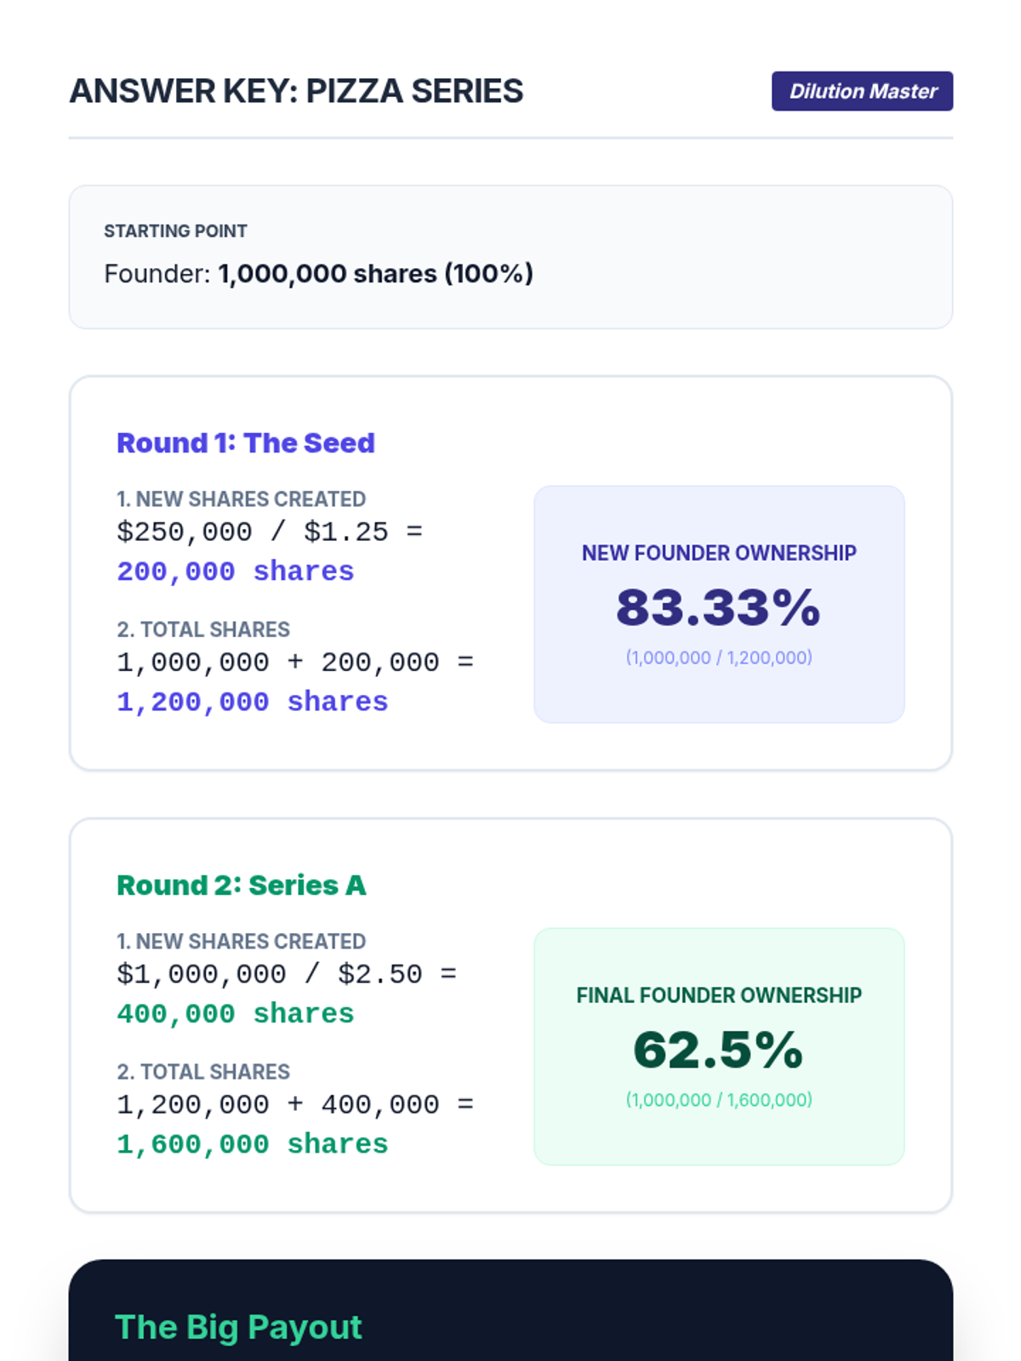Click the 83.33% ownership figure
Image resolution: width=1021 pixels, height=1361 pixels.
718,608
